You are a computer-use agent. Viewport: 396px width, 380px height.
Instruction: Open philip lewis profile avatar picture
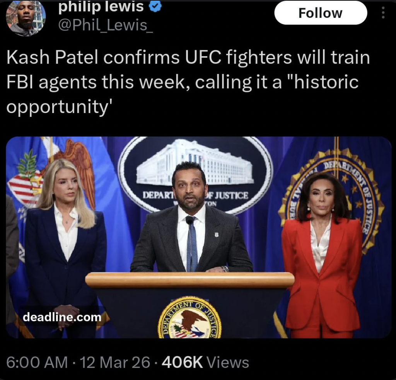tap(26, 18)
